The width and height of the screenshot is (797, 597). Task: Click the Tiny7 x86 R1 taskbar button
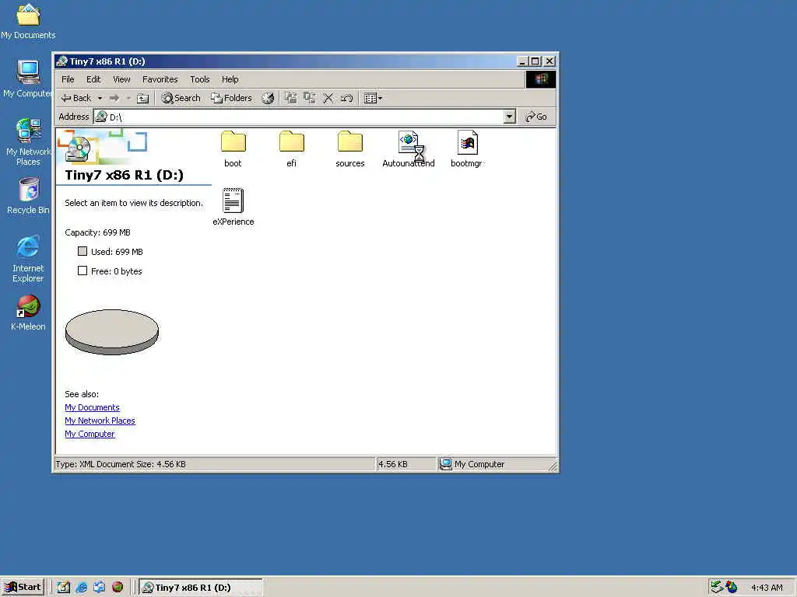click(x=201, y=587)
